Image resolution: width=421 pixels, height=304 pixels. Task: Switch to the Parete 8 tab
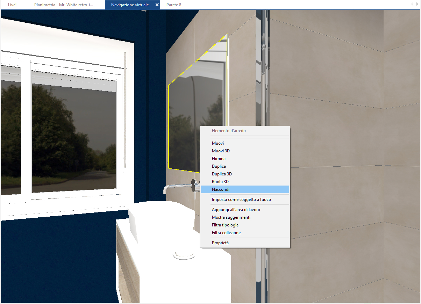[174, 5]
